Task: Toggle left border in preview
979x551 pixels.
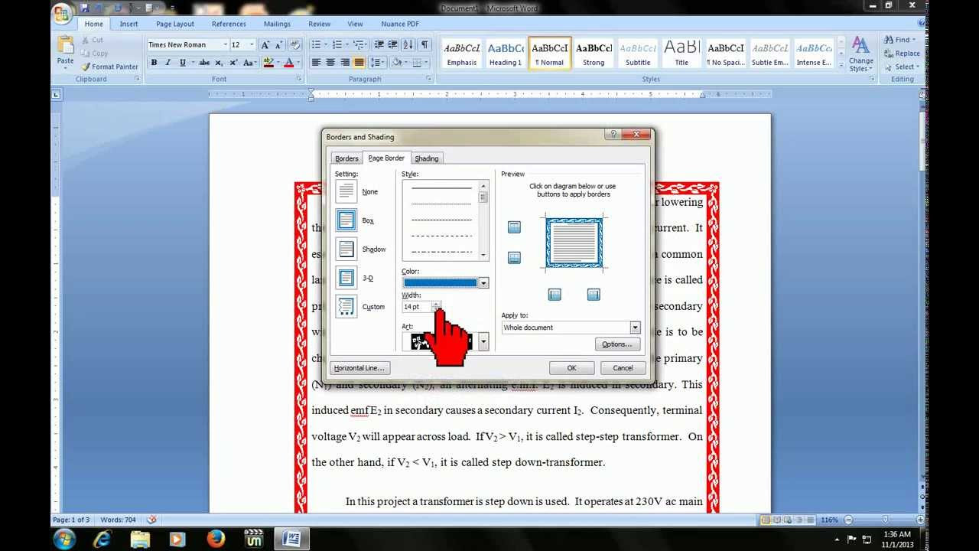Action: tap(555, 295)
